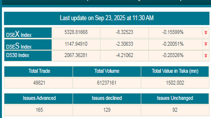Select the total volume figure 61237161
The width and height of the screenshot is (211, 118).
tap(107, 83)
